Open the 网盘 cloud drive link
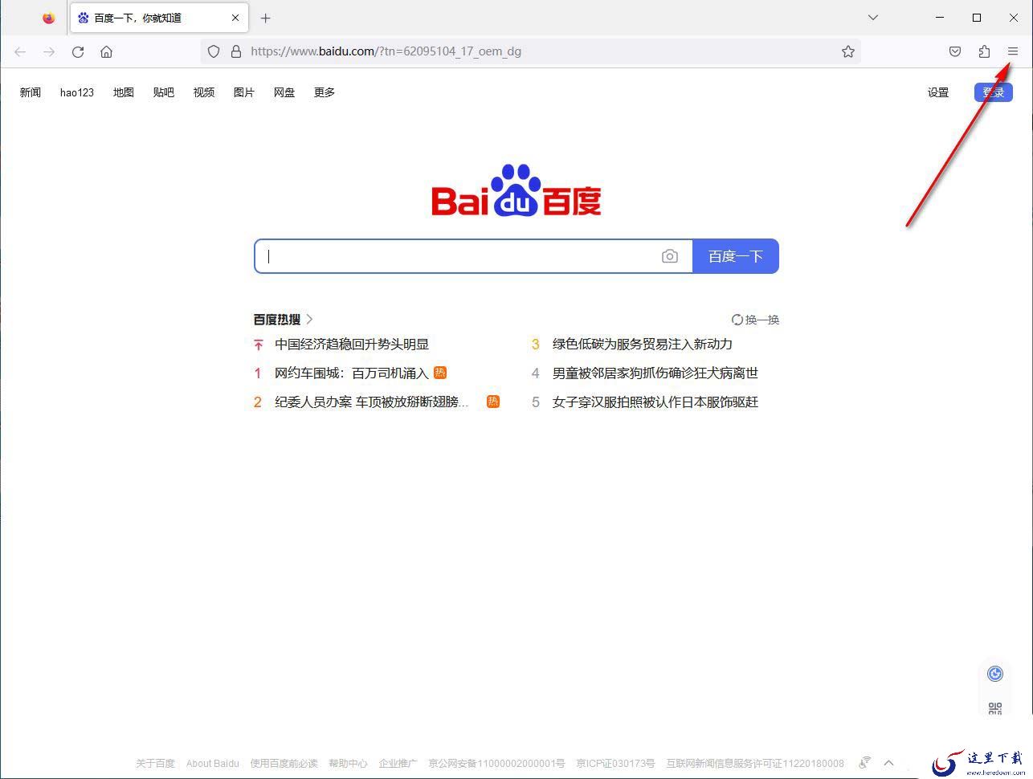Image resolution: width=1033 pixels, height=779 pixels. (284, 92)
